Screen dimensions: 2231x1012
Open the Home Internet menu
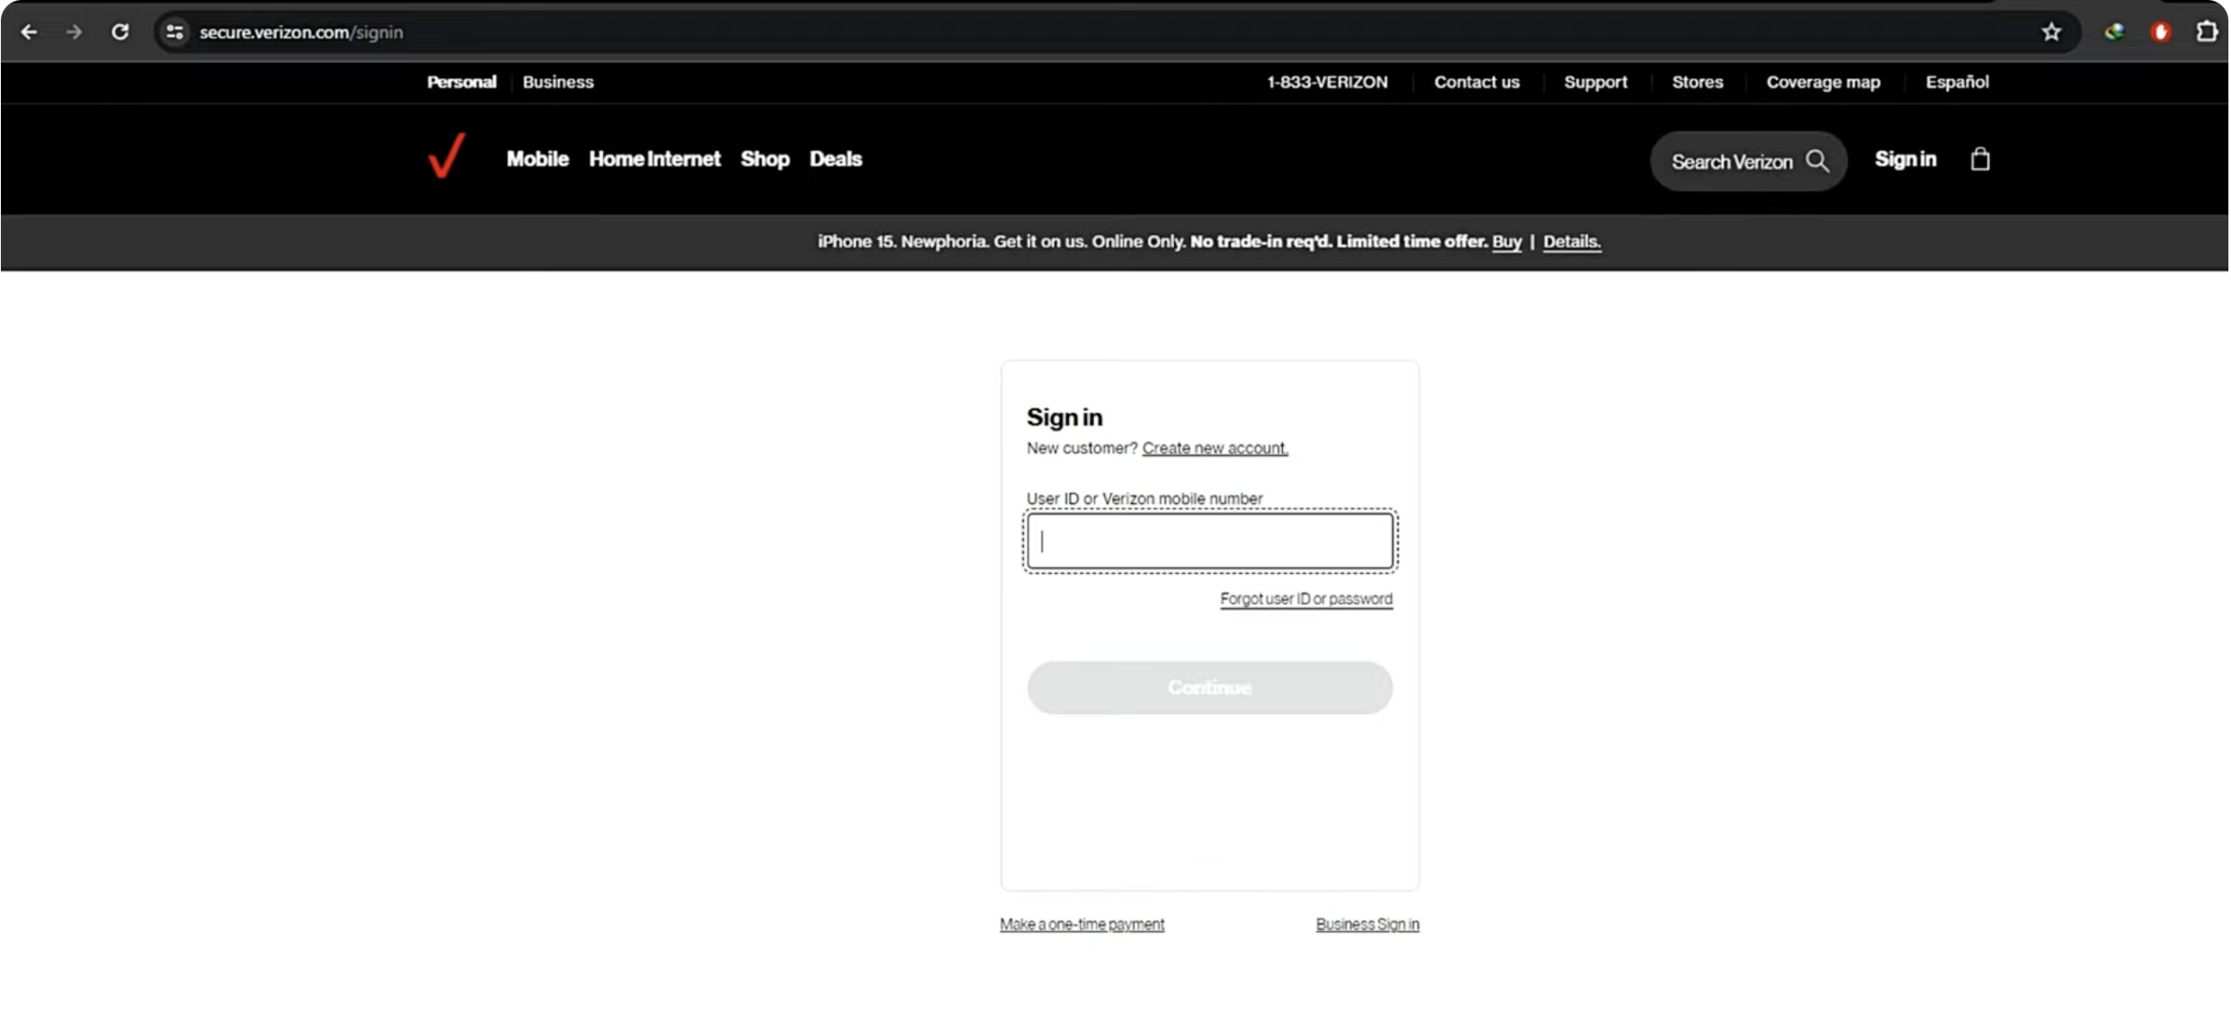654,159
